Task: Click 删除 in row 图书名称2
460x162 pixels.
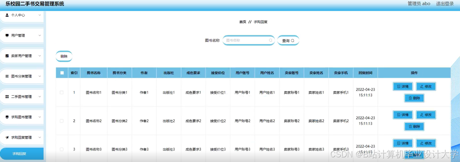Action: (414, 127)
